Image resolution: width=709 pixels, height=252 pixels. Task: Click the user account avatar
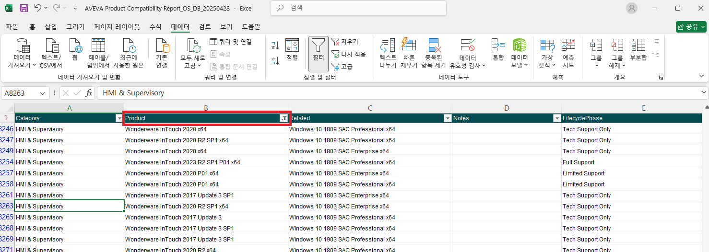pos(632,8)
